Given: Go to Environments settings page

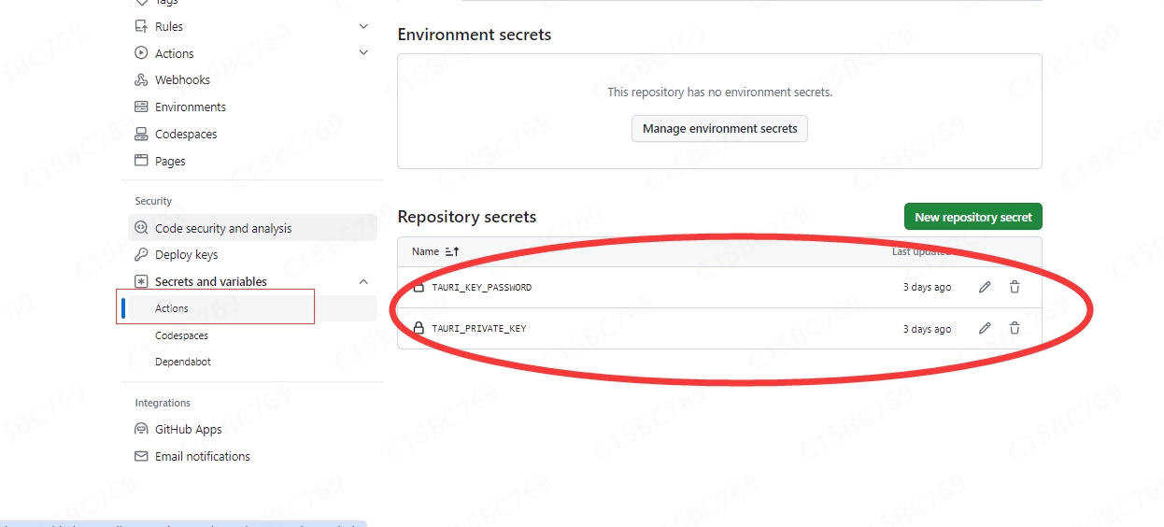Looking at the screenshot, I should click(191, 107).
